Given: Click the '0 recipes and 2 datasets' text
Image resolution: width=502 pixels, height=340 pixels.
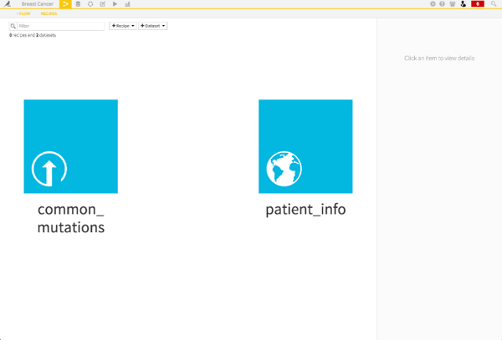Looking at the screenshot, I should [x=33, y=35].
